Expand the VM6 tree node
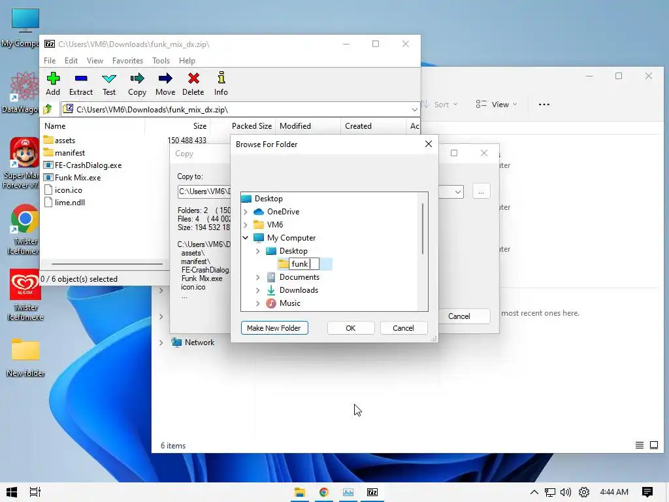The width and height of the screenshot is (669, 502). pyautogui.click(x=246, y=225)
